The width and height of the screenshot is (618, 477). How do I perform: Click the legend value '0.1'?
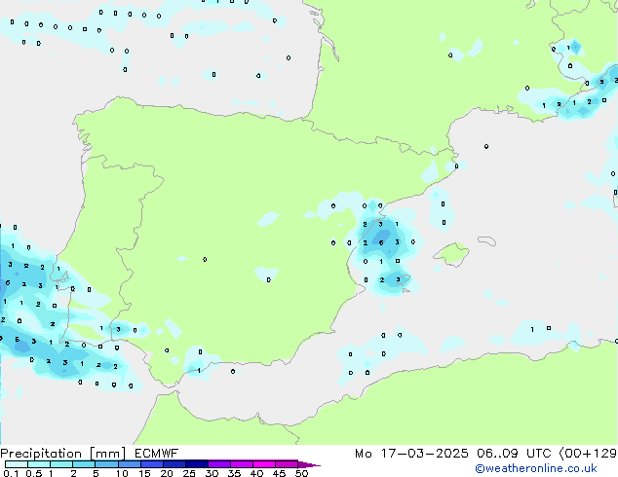tap(11, 473)
